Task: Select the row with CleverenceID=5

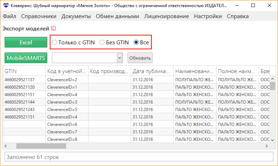Action: click(136, 110)
